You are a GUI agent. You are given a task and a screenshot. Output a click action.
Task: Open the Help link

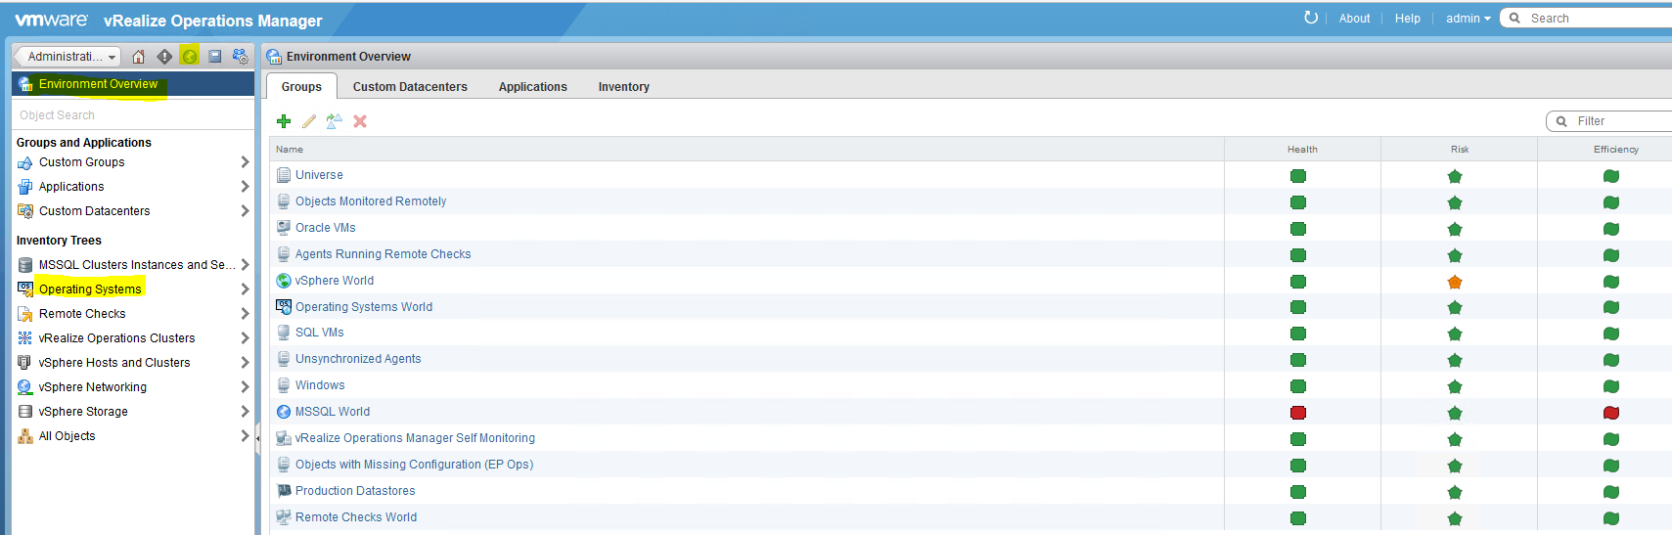coord(1407,19)
